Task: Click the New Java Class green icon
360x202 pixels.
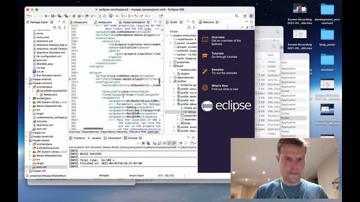Action: 79,16
